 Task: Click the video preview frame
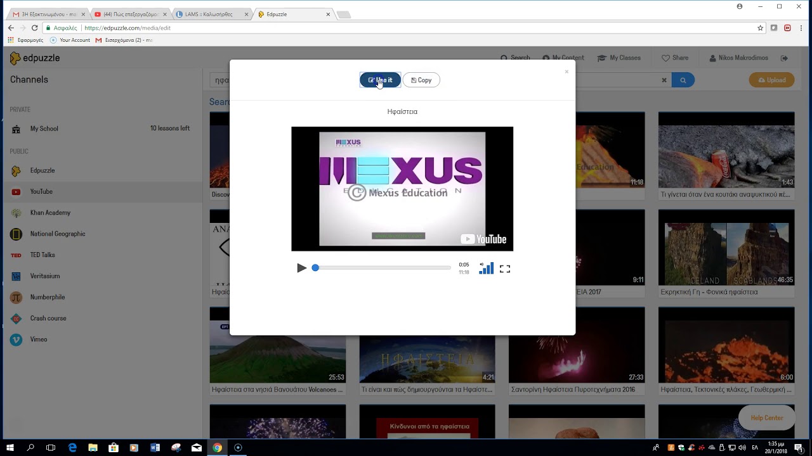tap(402, 189)
